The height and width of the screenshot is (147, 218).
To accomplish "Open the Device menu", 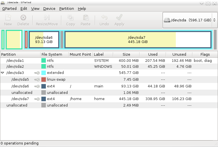I will [x=49, y=9].
